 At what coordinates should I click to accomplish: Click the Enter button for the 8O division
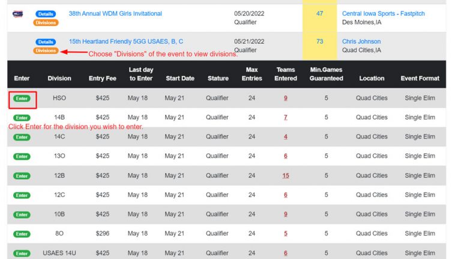click(x=22, y=234)
